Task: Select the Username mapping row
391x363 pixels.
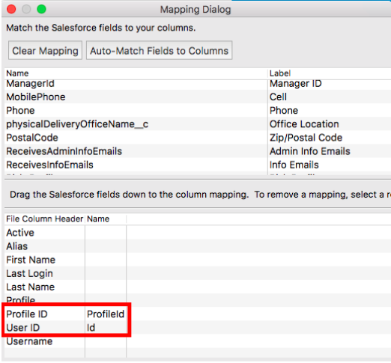Action: click(x=198, y=341)
